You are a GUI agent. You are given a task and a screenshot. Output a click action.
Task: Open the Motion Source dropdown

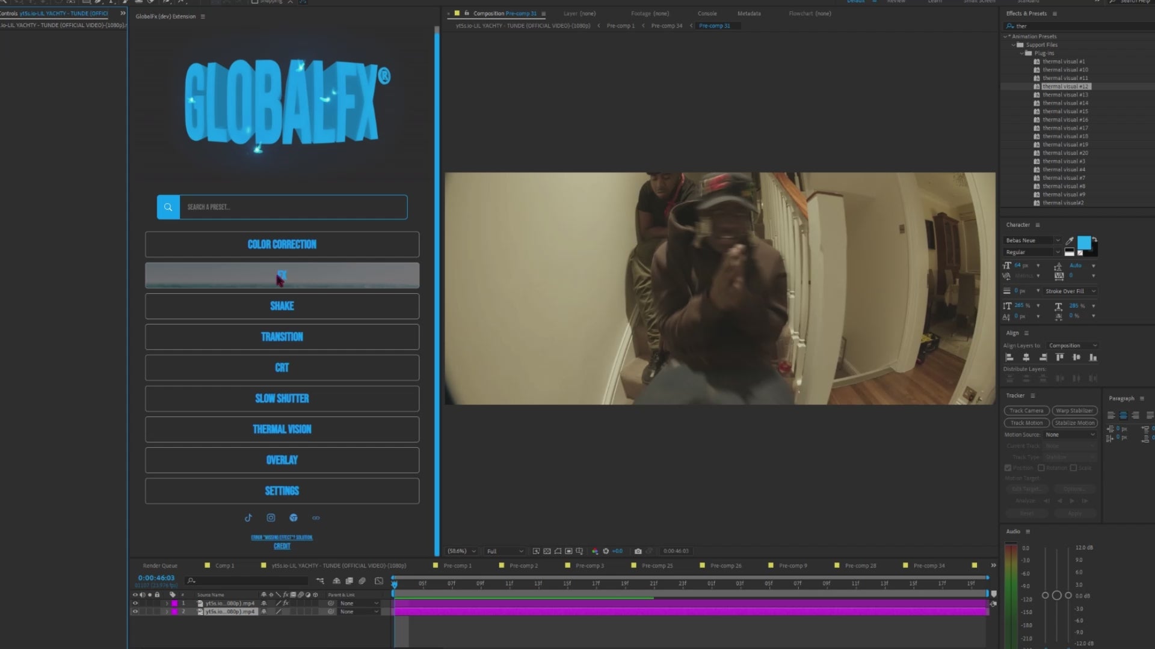(x=1070, y=434)
